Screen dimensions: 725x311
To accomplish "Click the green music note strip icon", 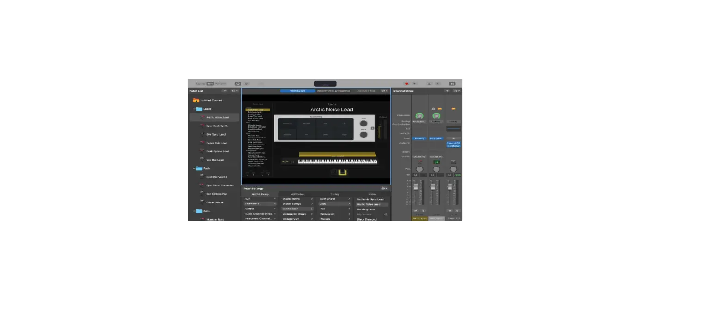I will (x=436, y=162).
